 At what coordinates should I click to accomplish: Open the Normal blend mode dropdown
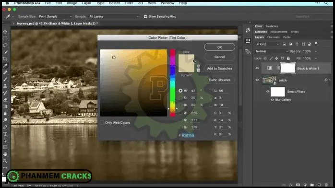pos(272,51)
